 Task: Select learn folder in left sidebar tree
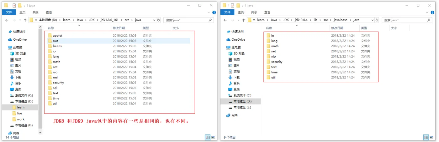21,107
